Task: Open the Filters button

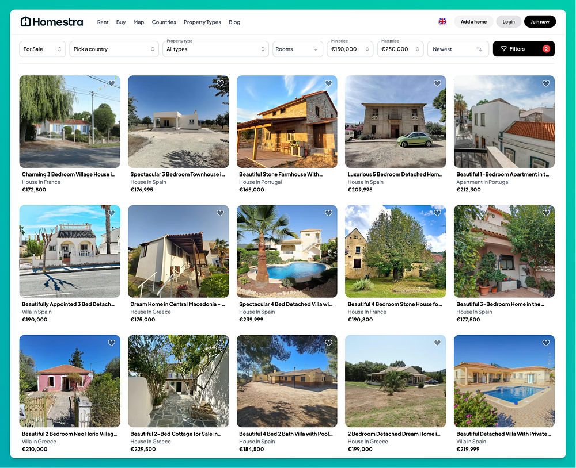Action: [x=524, y=49]
